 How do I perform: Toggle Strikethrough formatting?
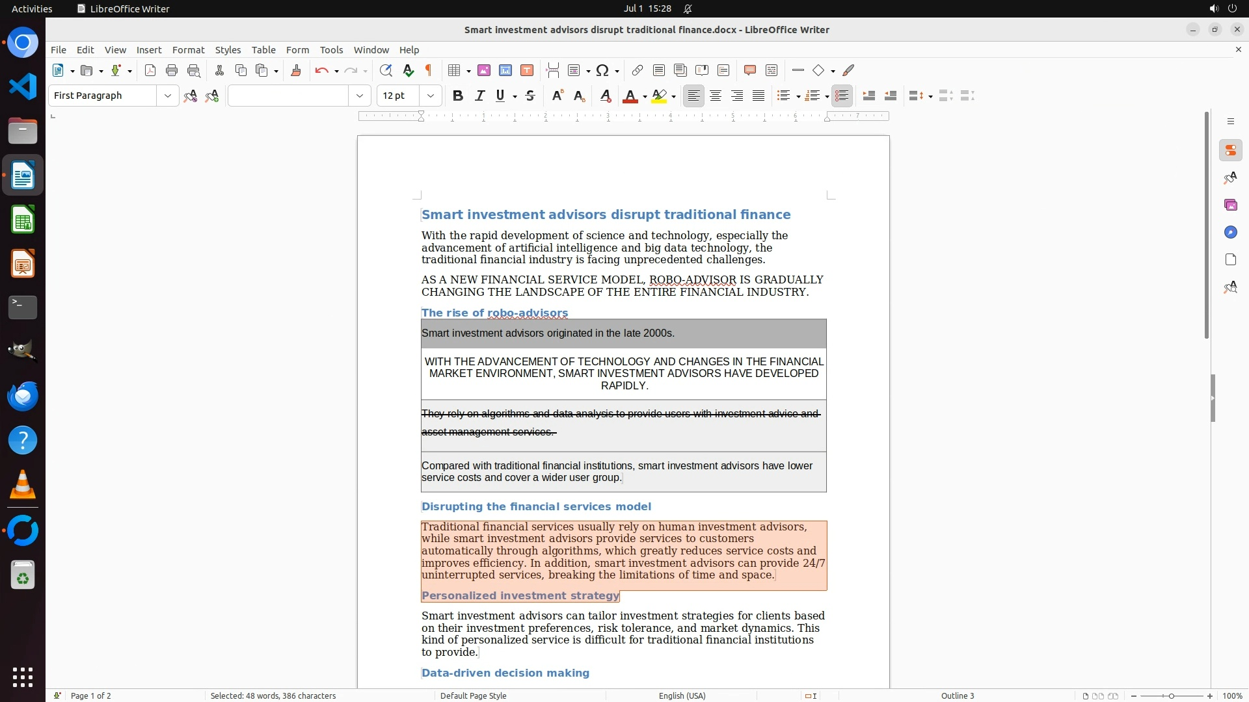(530, 96)
